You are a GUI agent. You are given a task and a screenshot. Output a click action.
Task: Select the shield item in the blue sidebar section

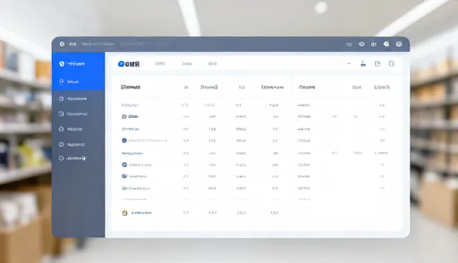click(x=72, y=64)
